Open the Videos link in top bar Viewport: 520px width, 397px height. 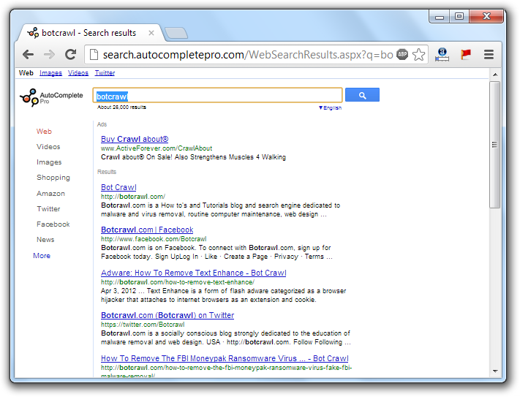pyautogui.click(x=78, y=73)
